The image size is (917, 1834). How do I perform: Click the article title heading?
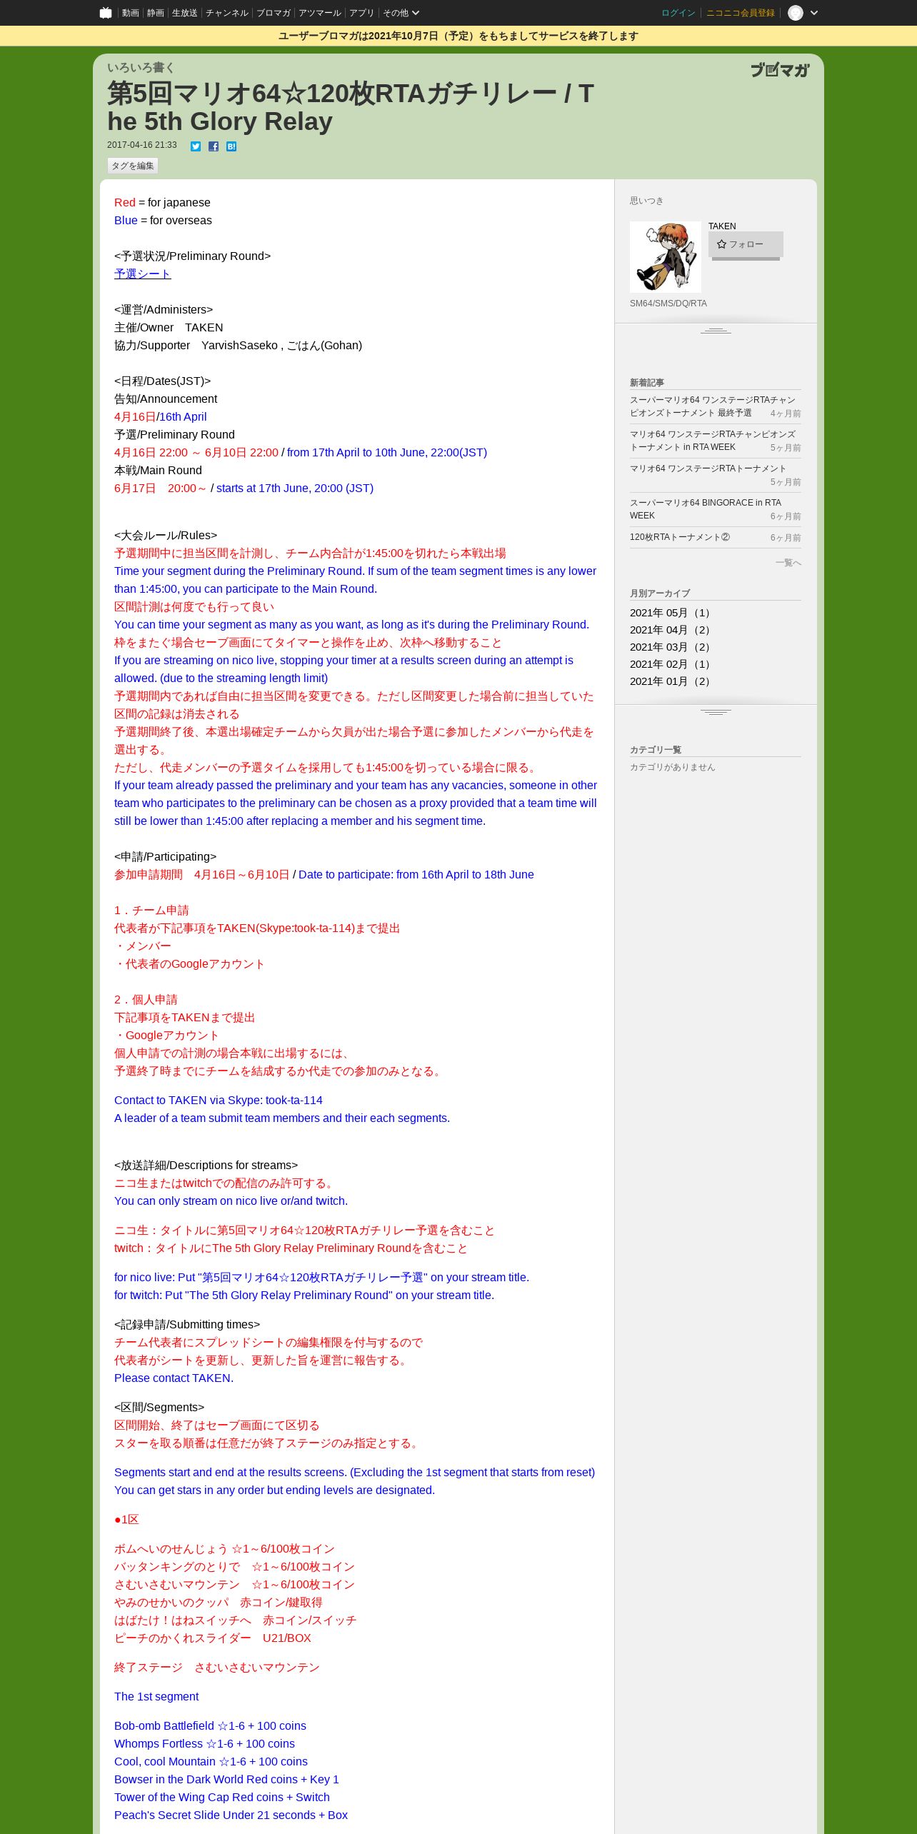point(351,107)
